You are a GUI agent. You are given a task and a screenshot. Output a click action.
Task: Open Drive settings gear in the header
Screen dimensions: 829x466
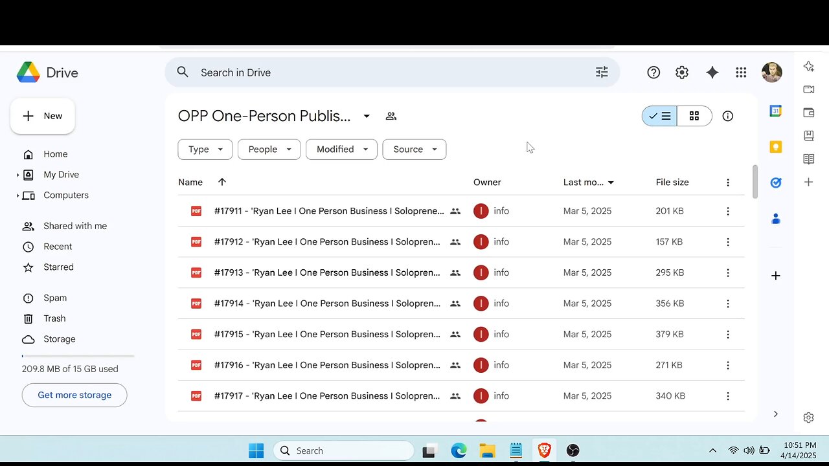682,72
